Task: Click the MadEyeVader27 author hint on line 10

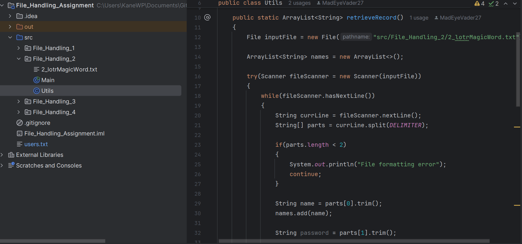Action: coord(460,18)
